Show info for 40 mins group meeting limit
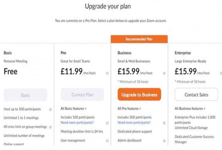Screen dimensions: 222x150 (x=50, y=127)
